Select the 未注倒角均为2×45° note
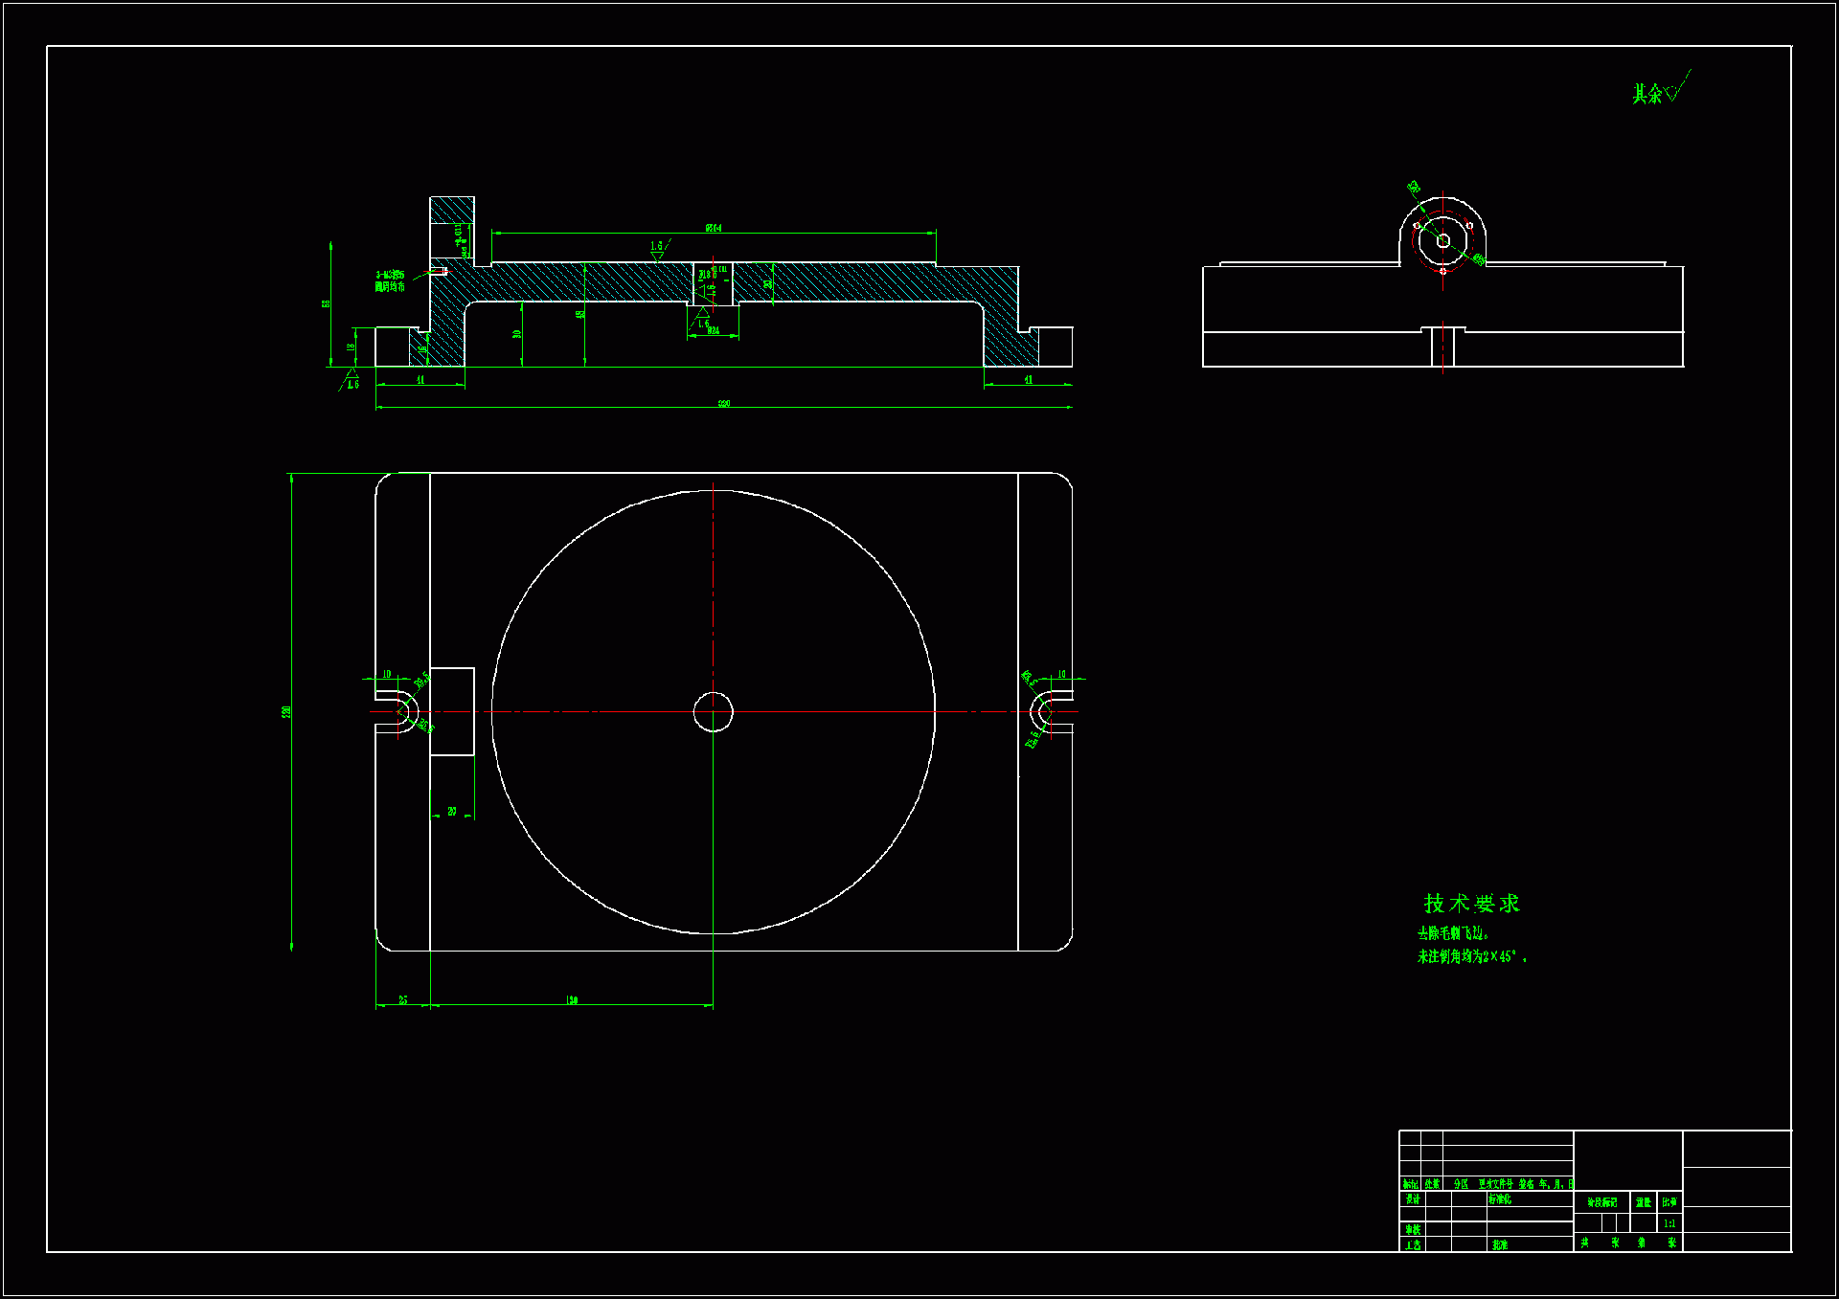1839x1299 pixels. click(1471, 956)
